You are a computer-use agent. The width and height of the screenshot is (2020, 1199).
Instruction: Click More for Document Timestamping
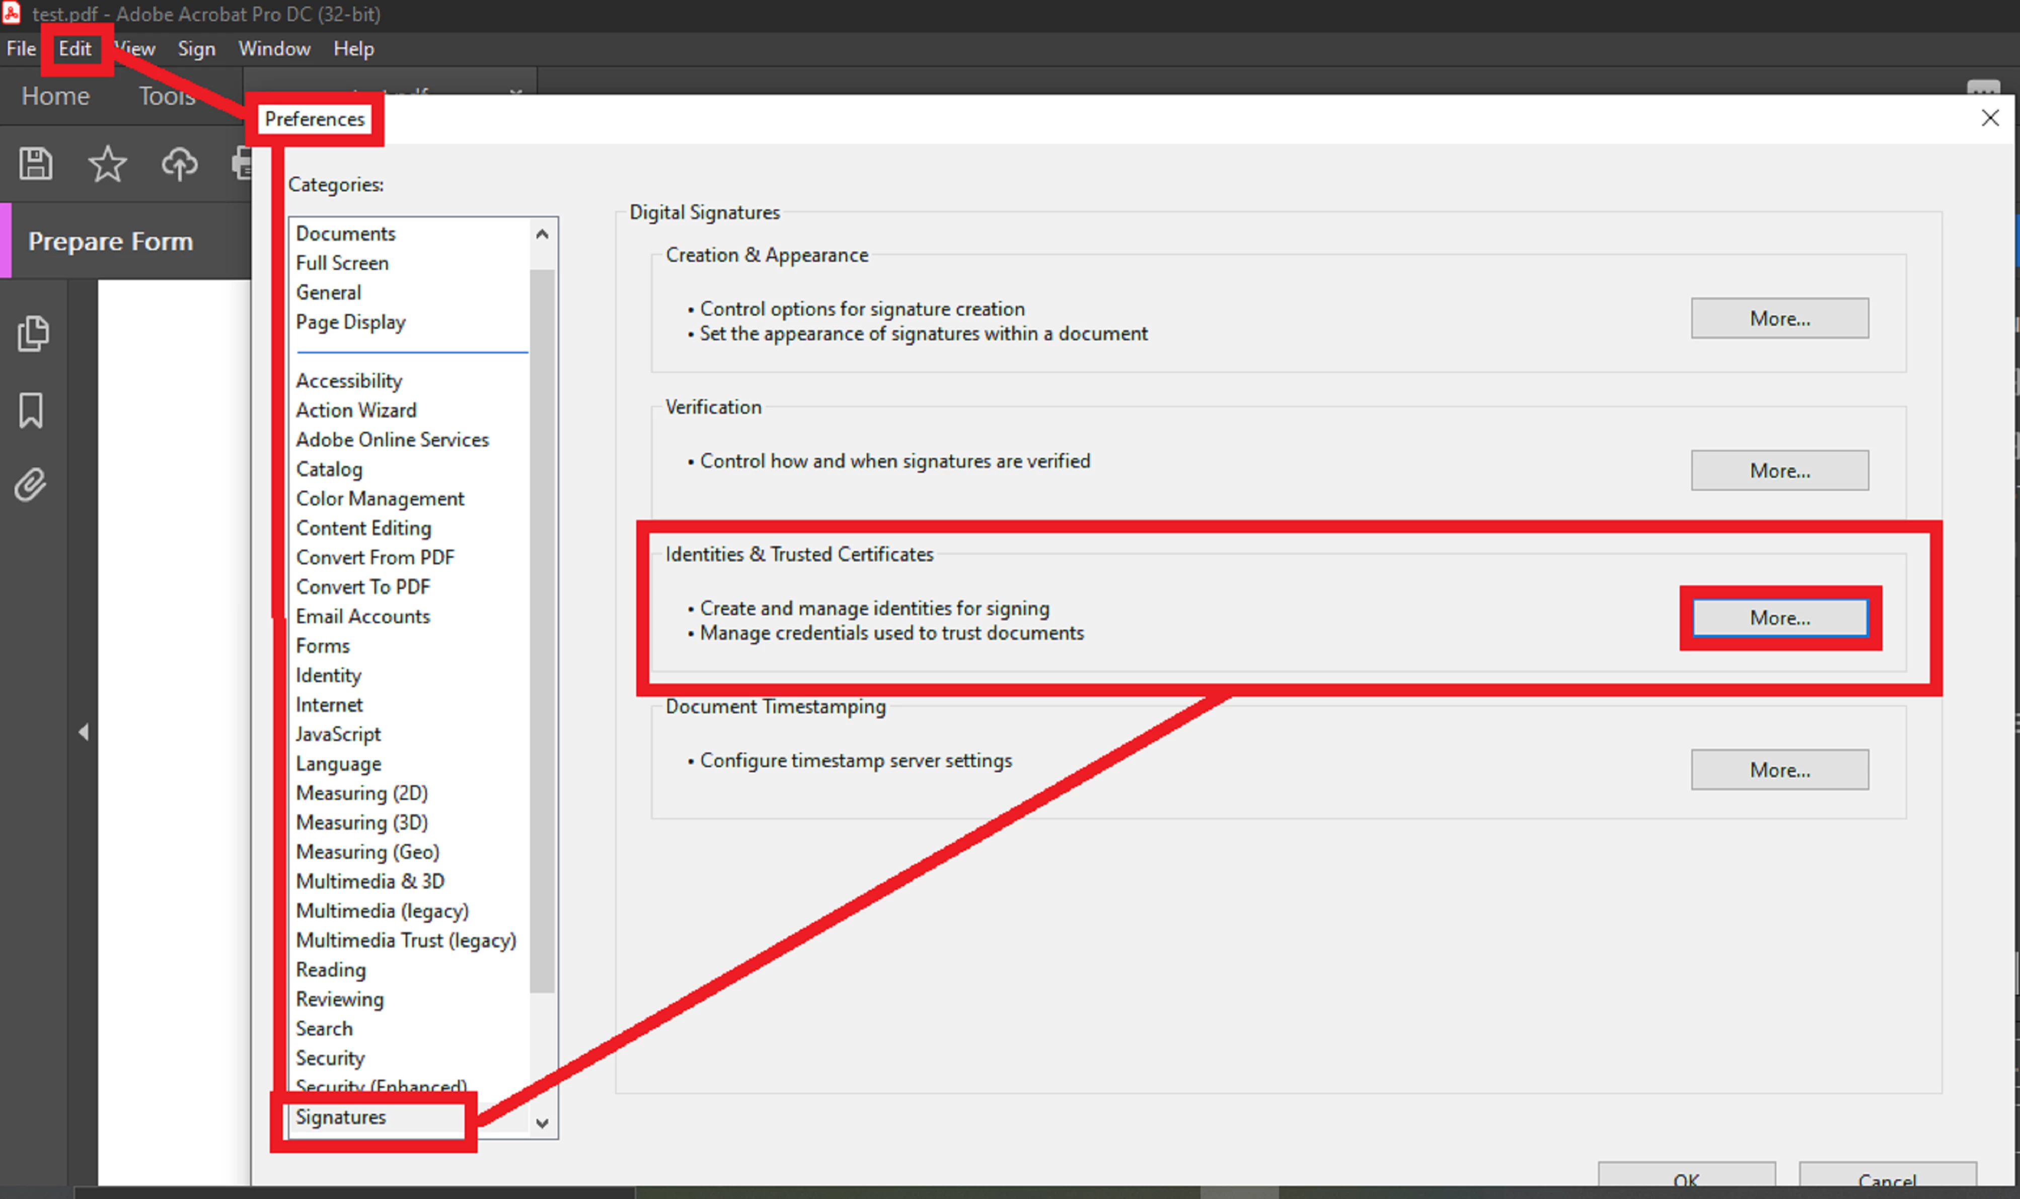pos(1779,770)
